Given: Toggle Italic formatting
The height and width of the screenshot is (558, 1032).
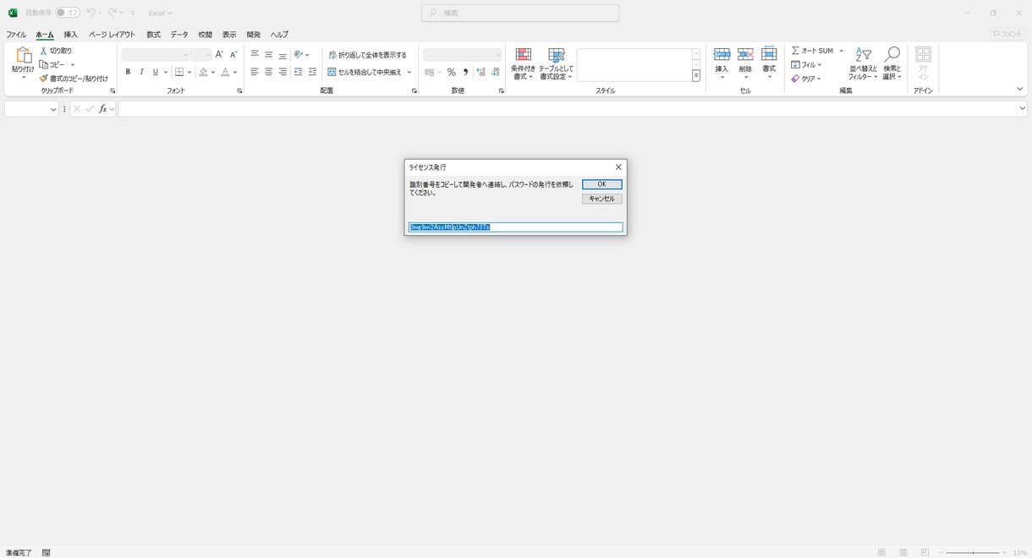Looking at the screenshot, I should coord(141,72).
